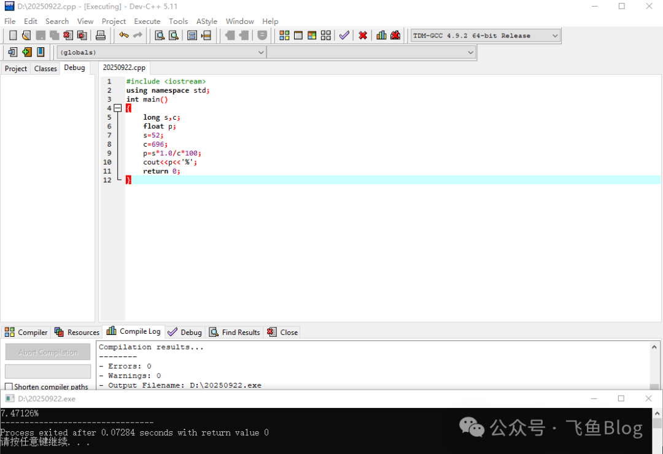This screenshot has height=454, width=663.
Task: Click the Run window icon
Action: [298, 36]
